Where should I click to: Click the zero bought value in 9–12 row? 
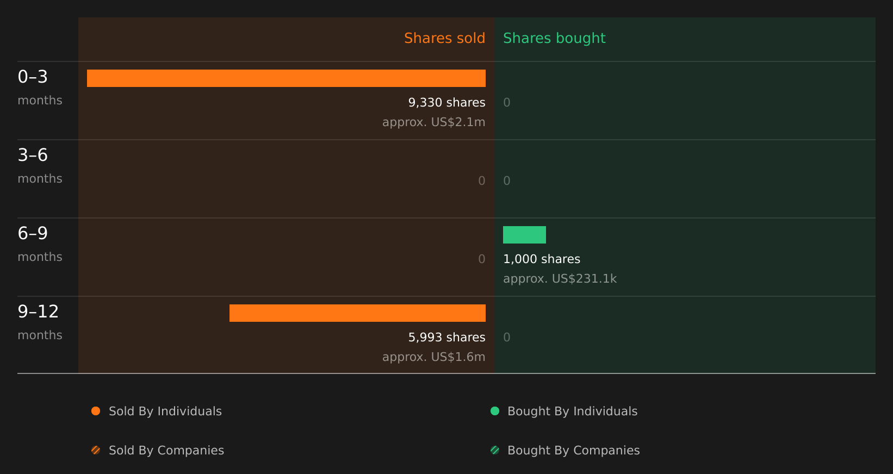(507, 338)
